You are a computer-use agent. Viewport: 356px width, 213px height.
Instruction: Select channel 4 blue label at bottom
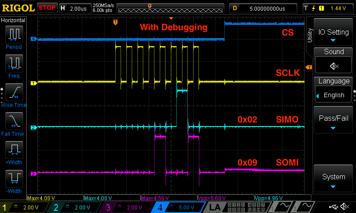pos(160,207)
